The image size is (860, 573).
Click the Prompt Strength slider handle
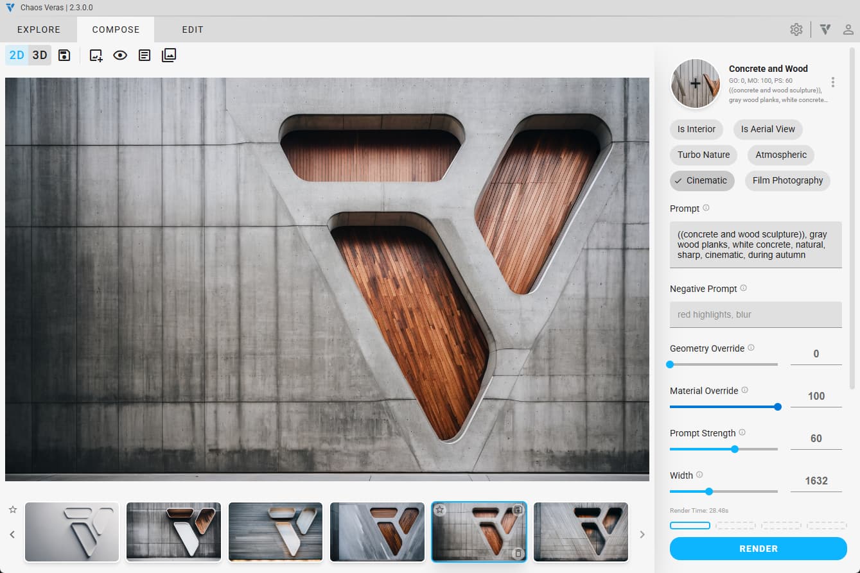(x=735, y=449)
